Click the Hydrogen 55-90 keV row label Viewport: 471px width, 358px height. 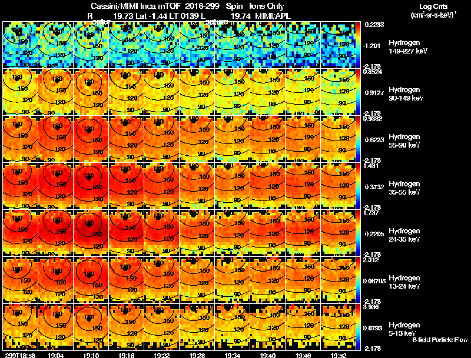[x=404, y=141]
